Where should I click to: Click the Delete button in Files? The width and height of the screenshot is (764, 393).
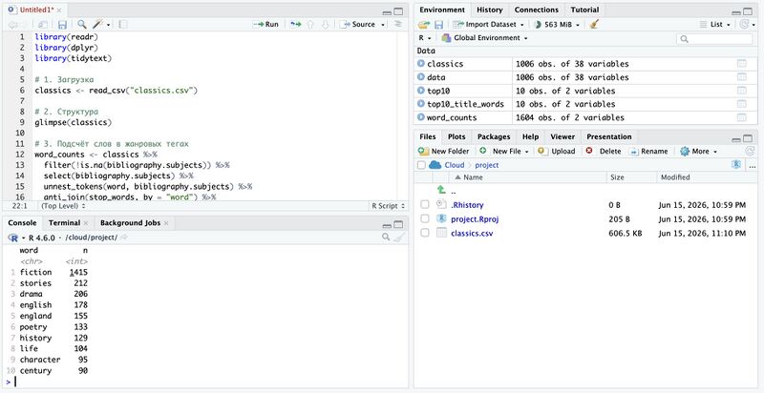(x=604, y=152)
